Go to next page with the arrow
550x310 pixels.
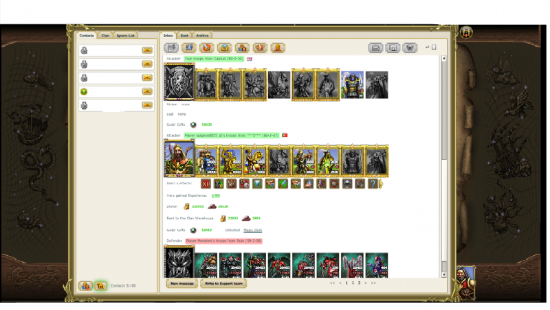[x=366, y=283]
